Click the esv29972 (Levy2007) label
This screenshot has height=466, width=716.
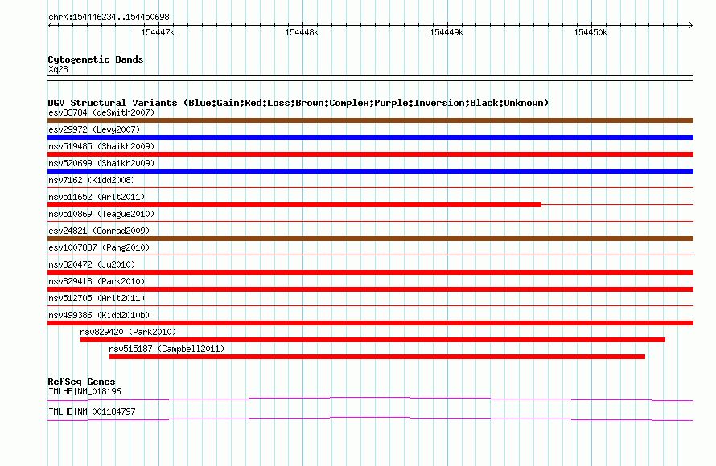coord(94,129)
